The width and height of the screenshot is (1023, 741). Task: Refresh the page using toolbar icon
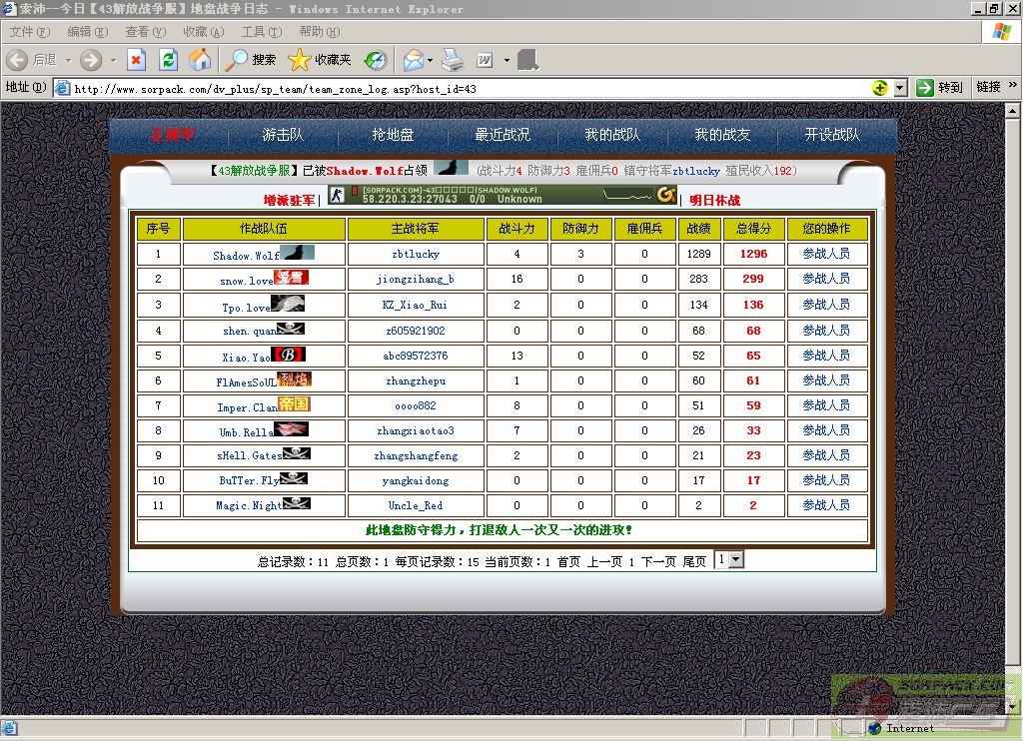(168, 60)
